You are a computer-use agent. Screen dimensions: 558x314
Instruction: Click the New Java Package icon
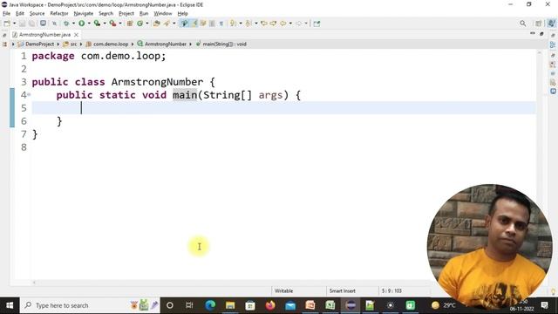[x=130, y=24]
